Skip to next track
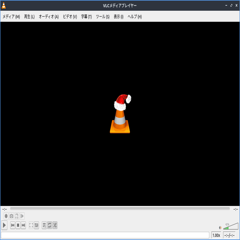The image size is (240, 240). click(x=23, y=225)
